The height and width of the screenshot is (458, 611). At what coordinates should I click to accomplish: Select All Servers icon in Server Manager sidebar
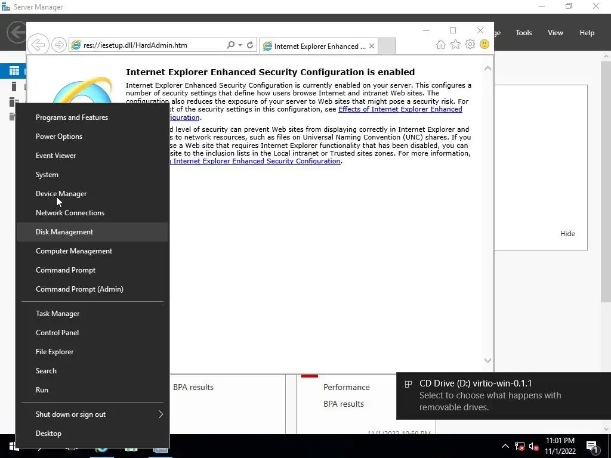(x=14, y=101)
